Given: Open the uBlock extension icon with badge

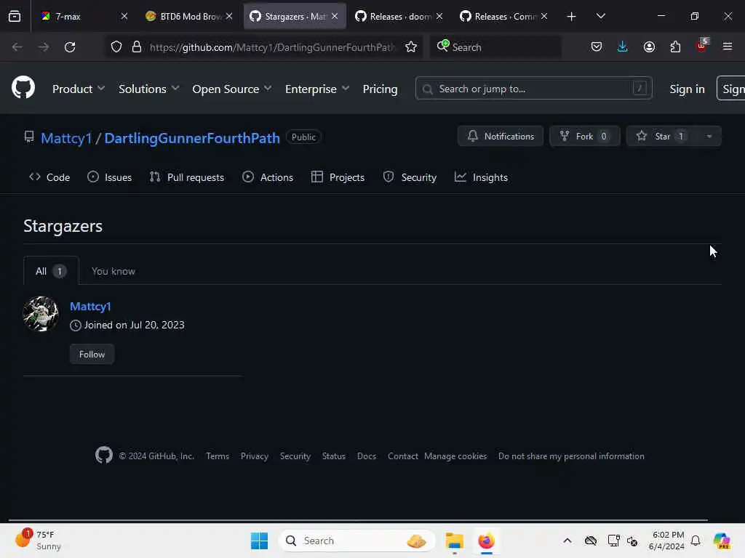Looking at the screenshot, I should tap(702, 45).
